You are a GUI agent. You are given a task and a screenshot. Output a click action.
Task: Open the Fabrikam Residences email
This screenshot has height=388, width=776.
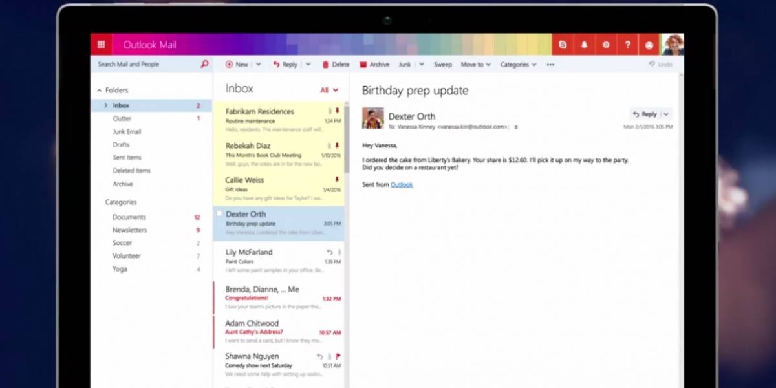(279, 119)
